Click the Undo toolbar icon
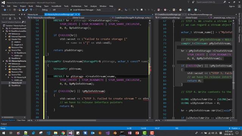The width and height of the screenshot is (242, 136). [31, 10]
